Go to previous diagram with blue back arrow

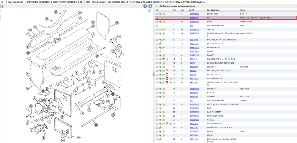tap(145, 6)
